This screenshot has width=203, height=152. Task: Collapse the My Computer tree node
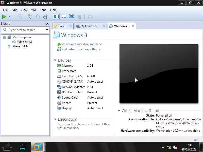coord(4,37)
